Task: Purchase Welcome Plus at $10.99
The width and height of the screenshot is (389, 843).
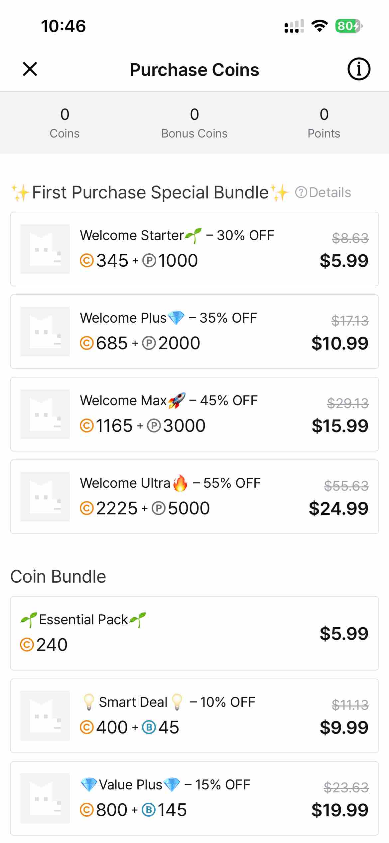Action: click(340, 343)
